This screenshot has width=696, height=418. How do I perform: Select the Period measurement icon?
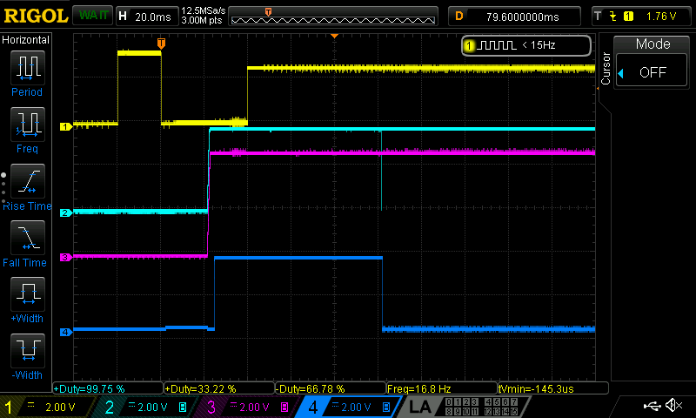pyautogui.click(x=28, y=68)
